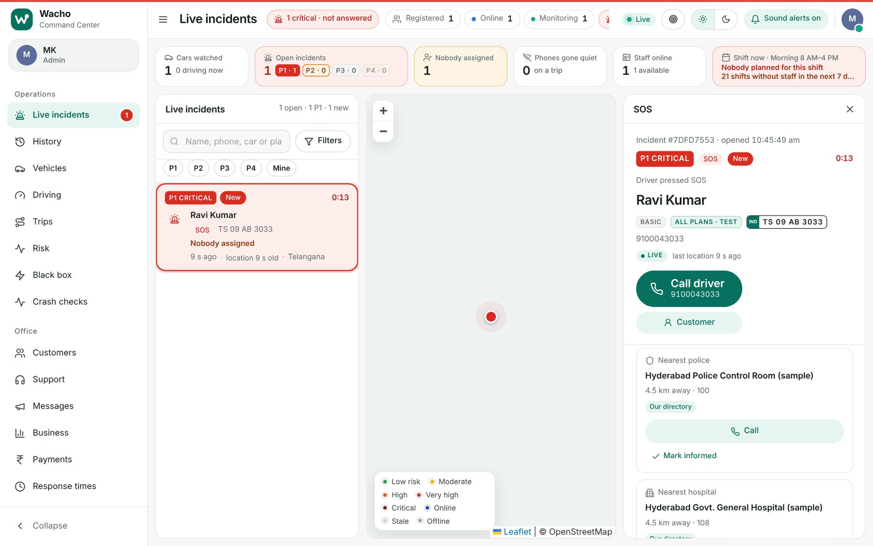This screenshot has width=873, height=546.
Task: Open user avatar M in top right
Action: pos(852,19)
